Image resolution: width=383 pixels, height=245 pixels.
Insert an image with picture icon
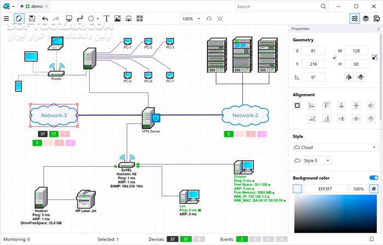(x=118, y=19)
